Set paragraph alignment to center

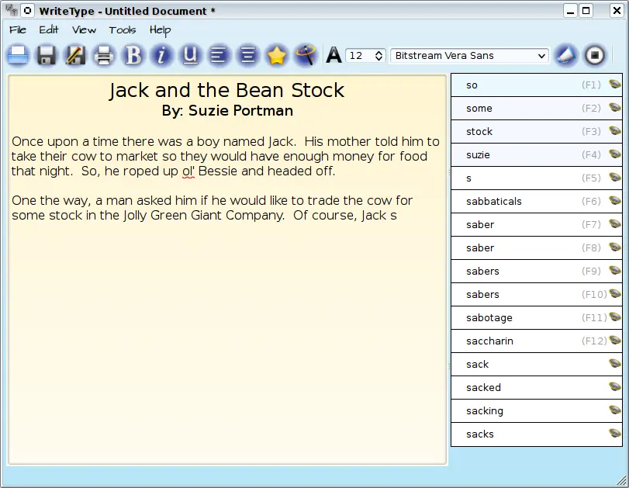[x=248, y=55]
